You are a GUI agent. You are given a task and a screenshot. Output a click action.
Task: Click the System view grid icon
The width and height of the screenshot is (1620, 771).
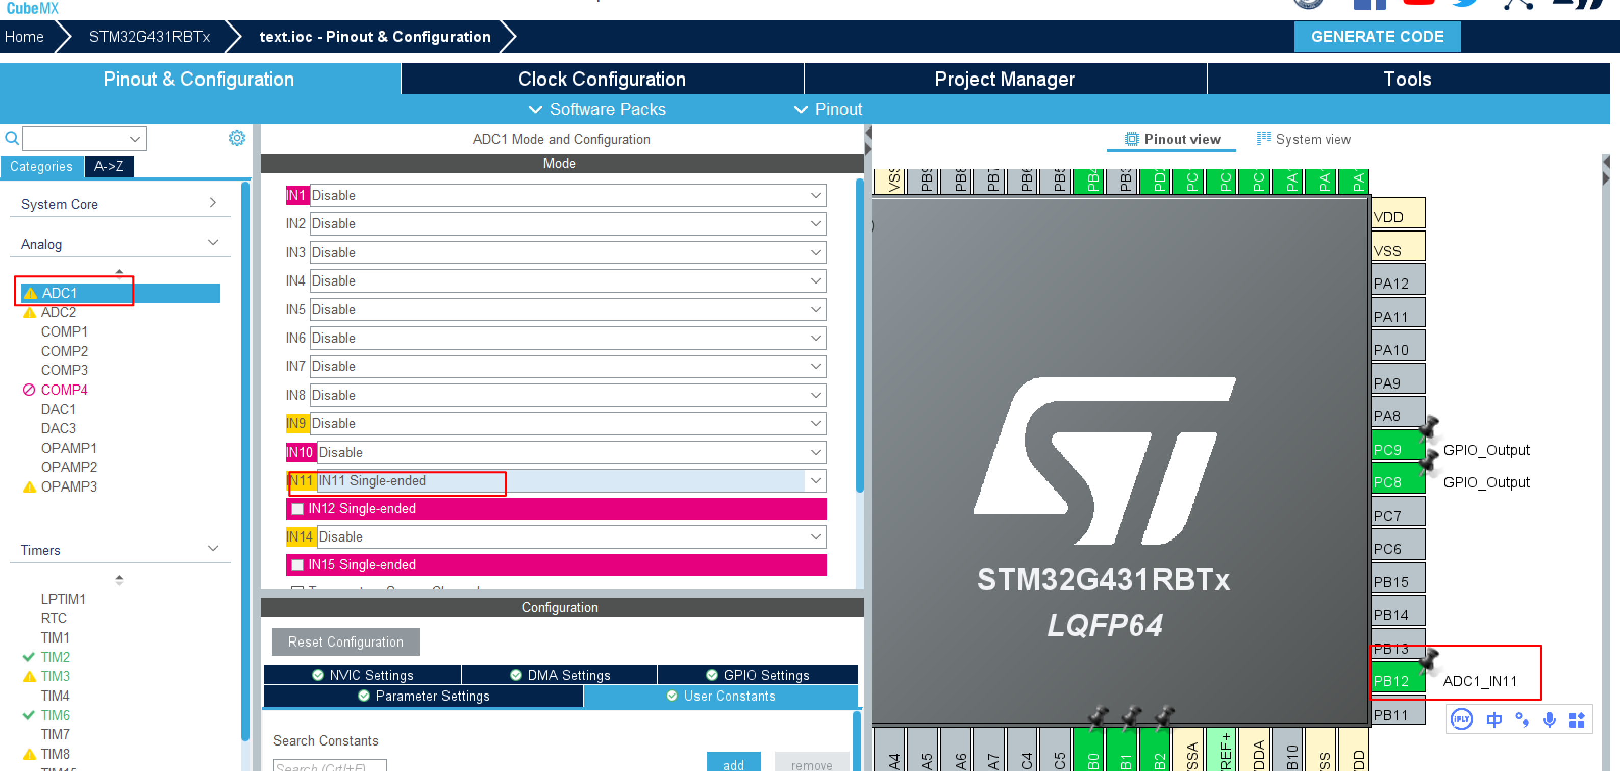pyautogui.click(x=1263, y=138)
